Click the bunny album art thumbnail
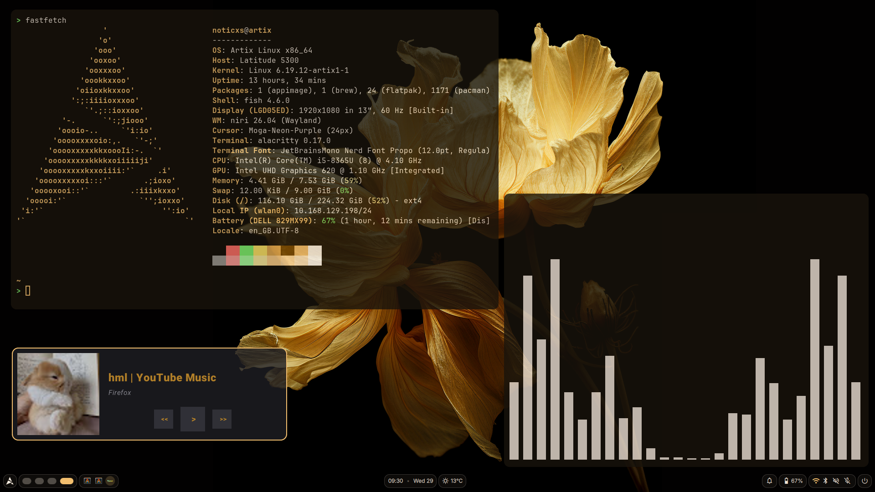 coord(58,394)
